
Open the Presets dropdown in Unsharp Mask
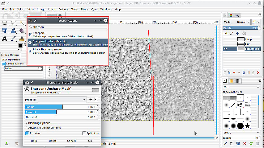coord(62,100)
